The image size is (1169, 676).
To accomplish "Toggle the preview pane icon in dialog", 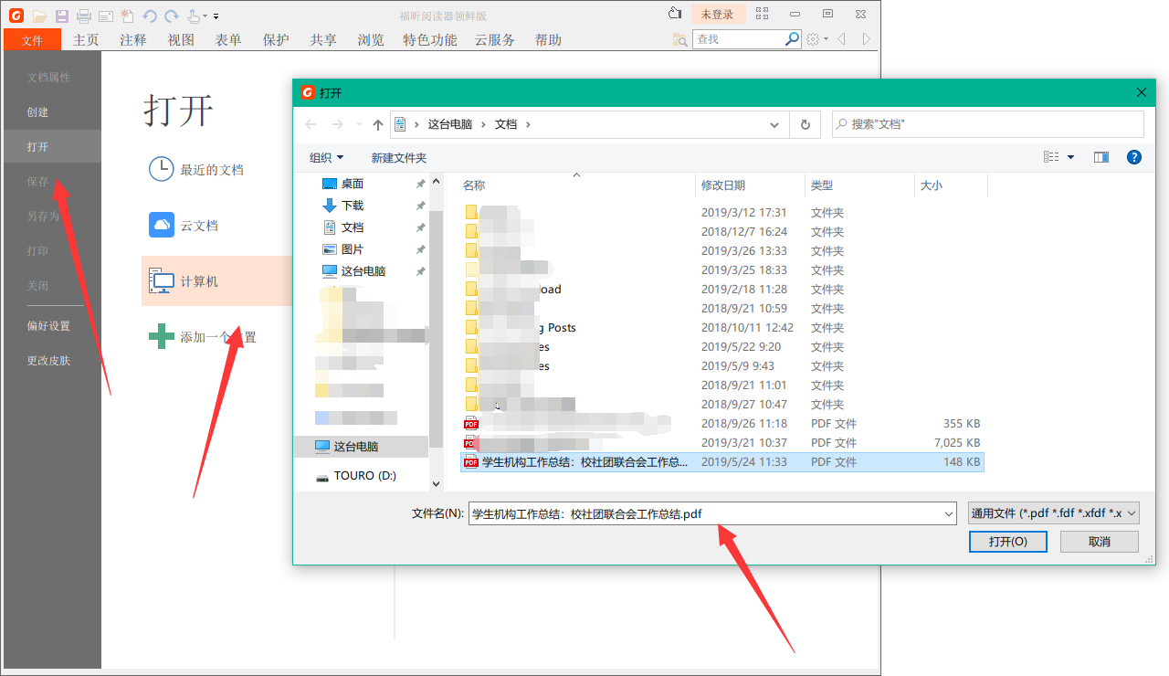I will coord(1101,157).
